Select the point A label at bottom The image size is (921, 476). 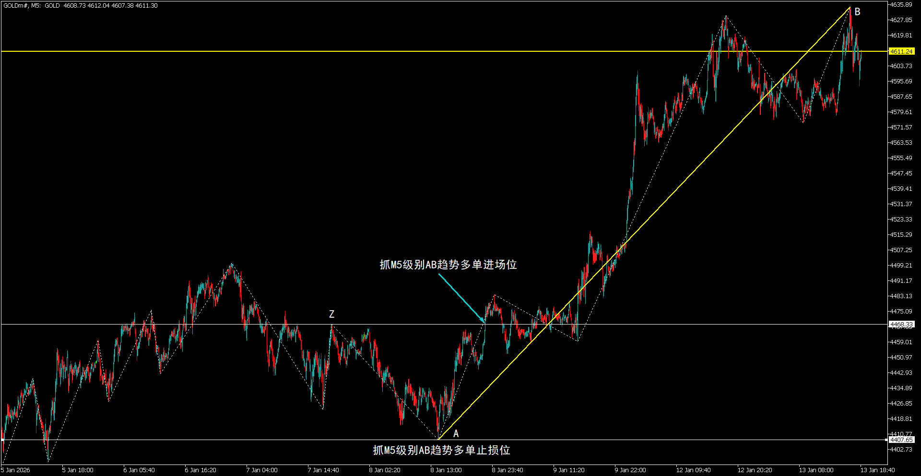pyautogui.click(x=456, y=433)
